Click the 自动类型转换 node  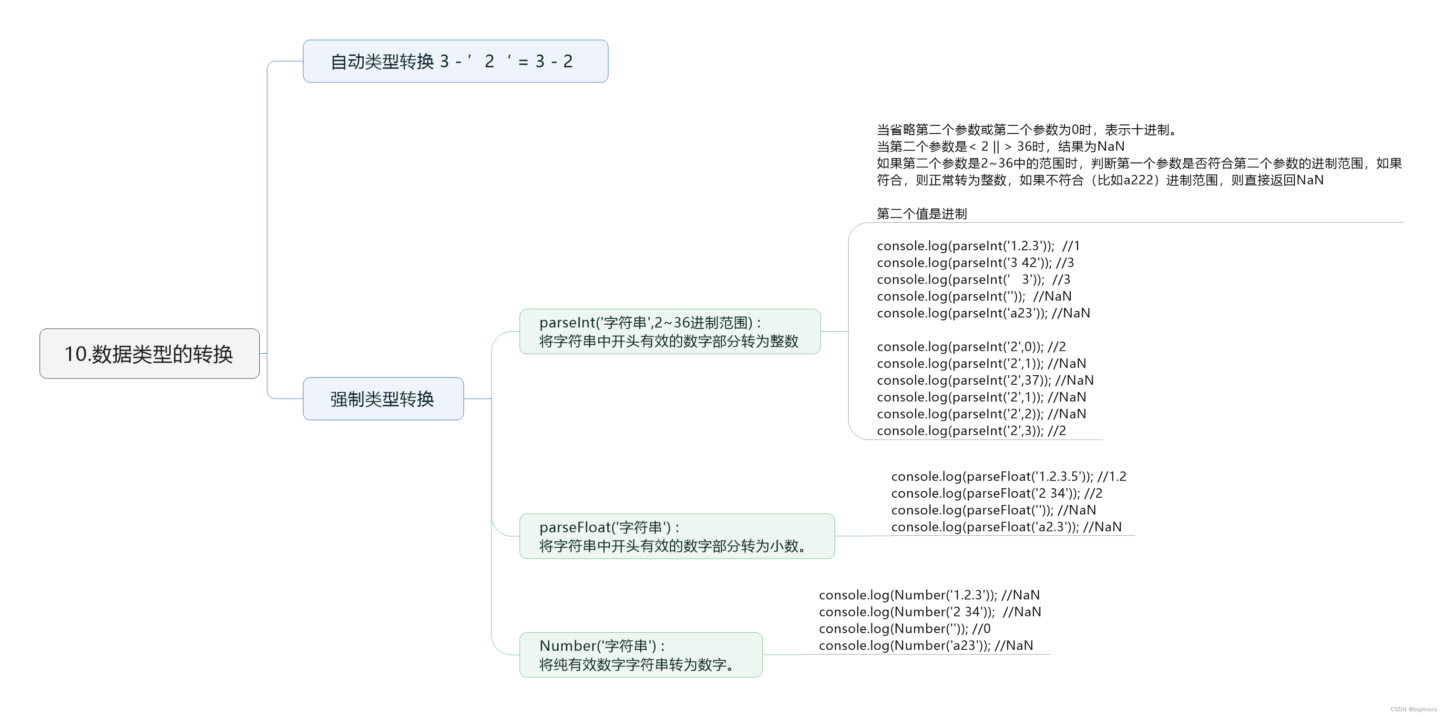pos(455,61)
